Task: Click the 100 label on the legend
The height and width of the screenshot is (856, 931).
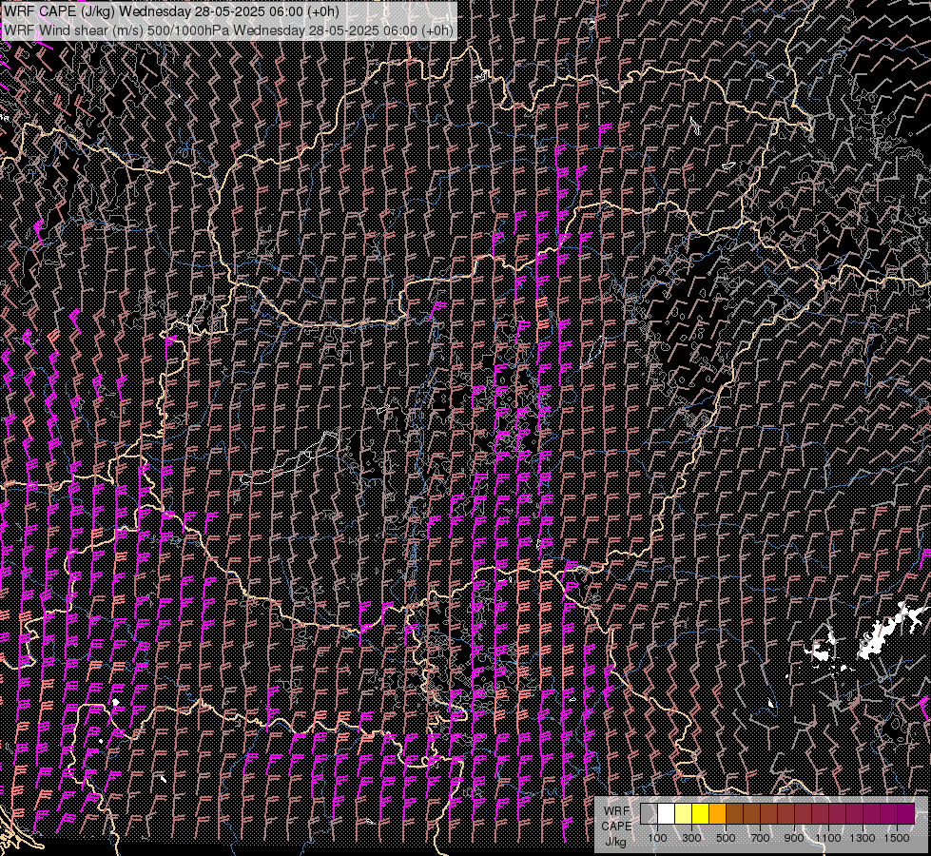Action: click(657, 838)
